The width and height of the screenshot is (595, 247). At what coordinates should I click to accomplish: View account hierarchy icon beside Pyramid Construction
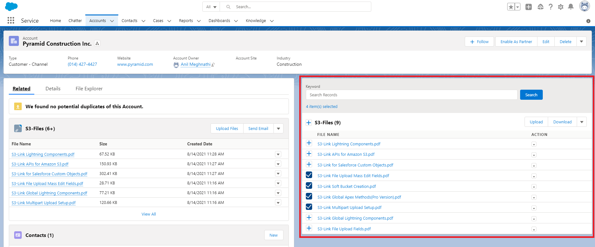point(98,44)
